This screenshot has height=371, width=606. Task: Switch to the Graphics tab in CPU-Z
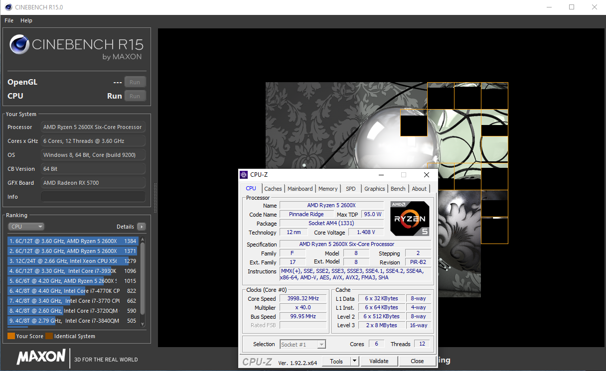pyautogui.click(x=375, y=189)
